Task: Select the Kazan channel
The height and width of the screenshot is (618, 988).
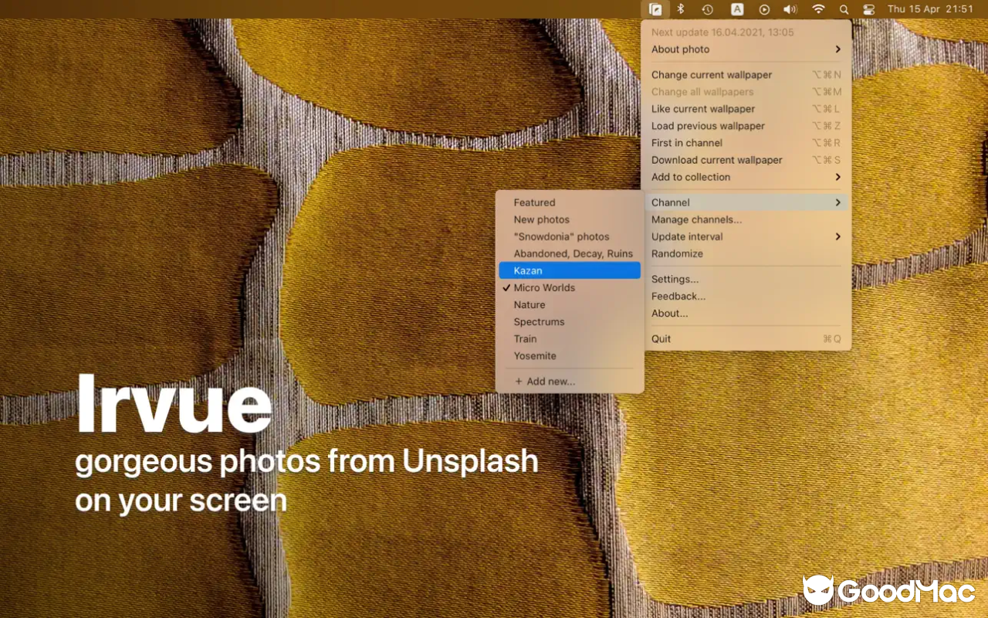Action: pos(527,270)
